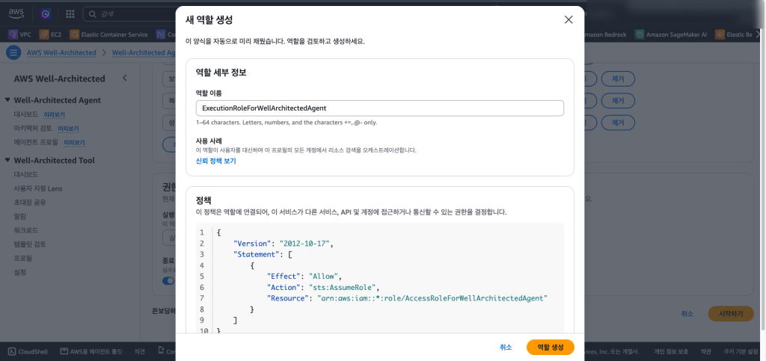
Task: Click the "Statement": [ policy line
Action: (x=263, y=254)
